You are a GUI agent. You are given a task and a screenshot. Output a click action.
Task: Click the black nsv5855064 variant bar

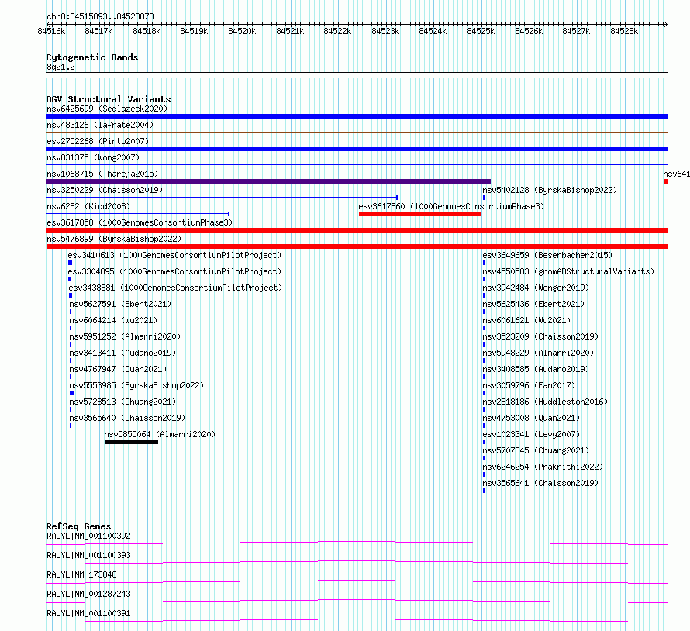click(x=131, y=442)
